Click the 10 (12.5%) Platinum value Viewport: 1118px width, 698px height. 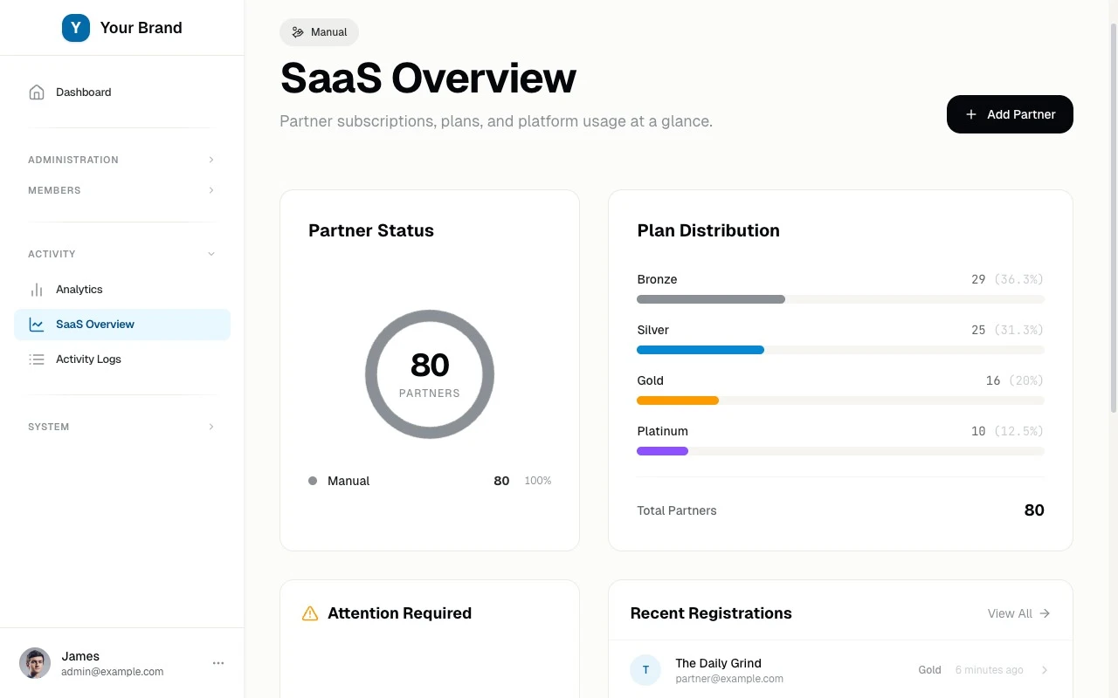click(1007, 431)
